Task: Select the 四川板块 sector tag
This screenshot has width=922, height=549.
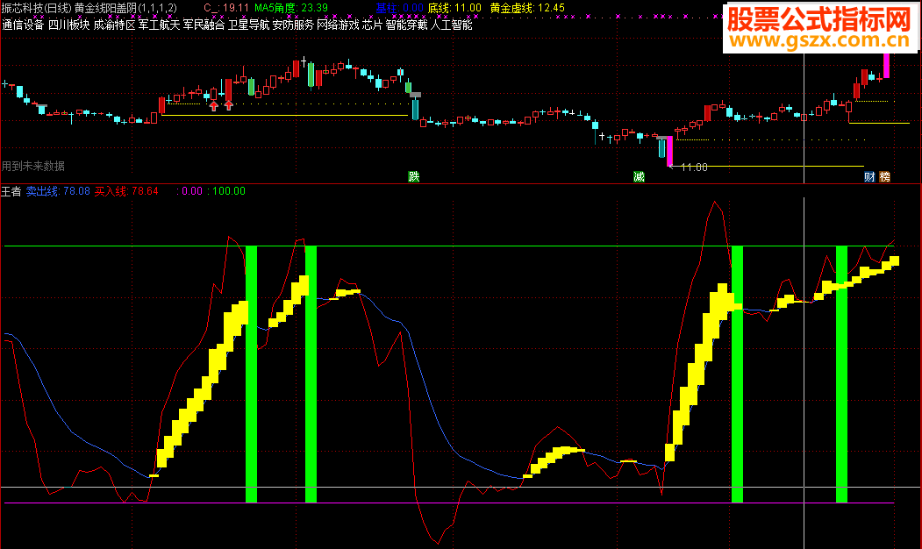Action: 68,25
